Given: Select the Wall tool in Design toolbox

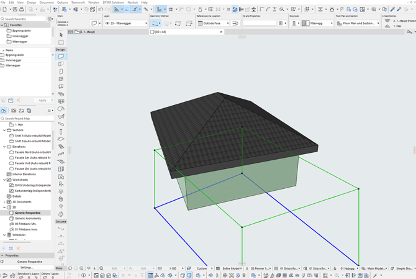Looking at the screenshot, I should [61, 57].
